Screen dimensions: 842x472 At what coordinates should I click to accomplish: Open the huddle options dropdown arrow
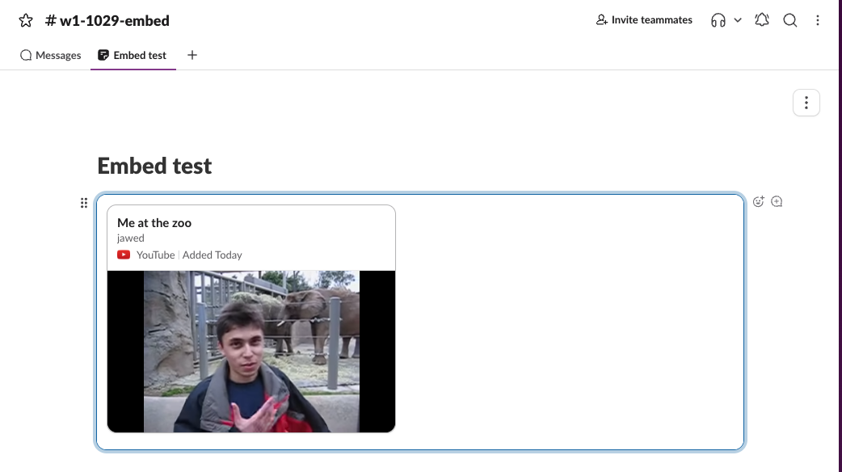coord(738,20)
